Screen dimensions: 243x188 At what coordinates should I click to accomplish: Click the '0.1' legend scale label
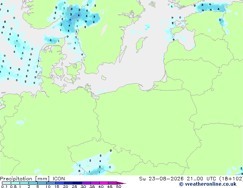pyautogui.click(x=4, y=186)
